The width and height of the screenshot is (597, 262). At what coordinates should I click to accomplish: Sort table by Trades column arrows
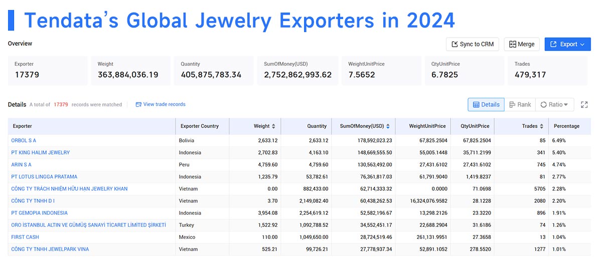coord(541,126)
